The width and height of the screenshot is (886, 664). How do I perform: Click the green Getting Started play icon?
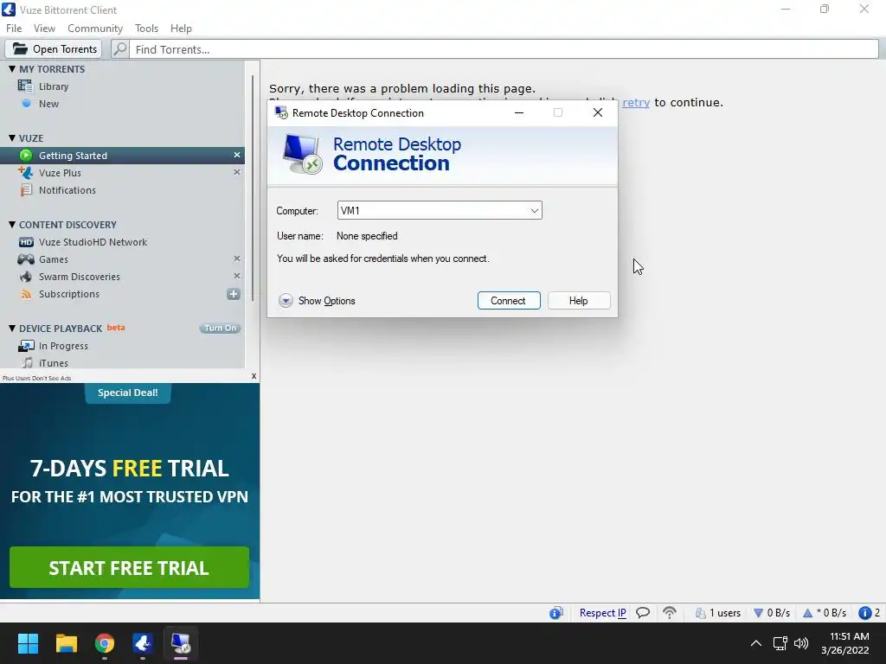coord(26,156)
